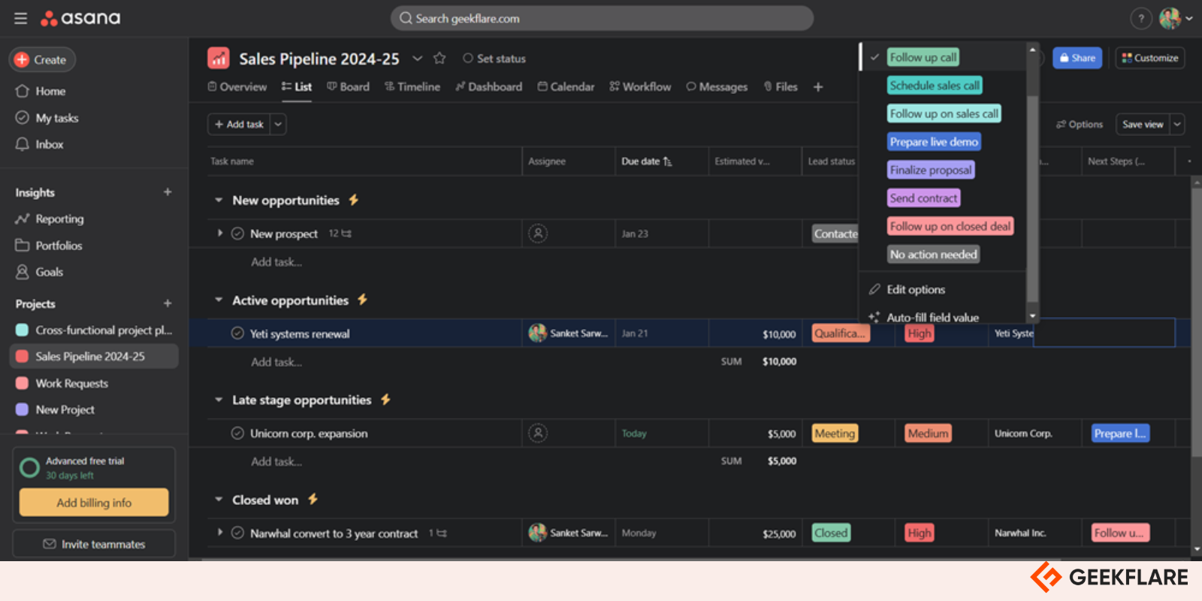This screenshot has height=601, width=1202.
Task: Select teal Schedule sales call option
Action: (x=935, y=86)
